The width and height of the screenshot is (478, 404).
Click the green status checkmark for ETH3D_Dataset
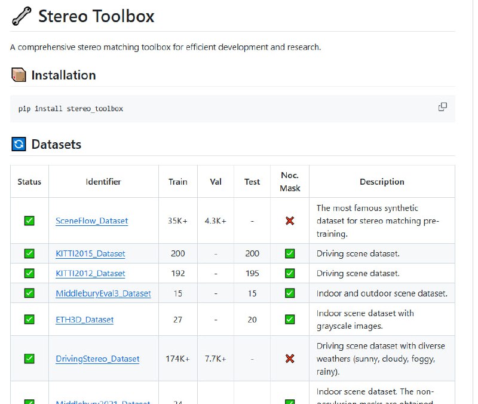point(29,319)
